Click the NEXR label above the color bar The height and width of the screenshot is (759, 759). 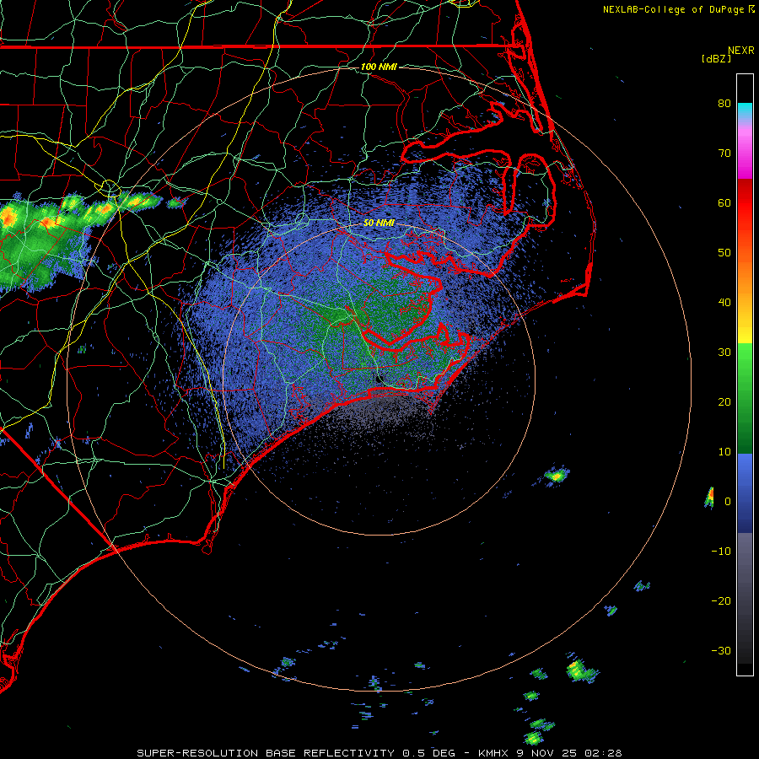click(741, 51)
